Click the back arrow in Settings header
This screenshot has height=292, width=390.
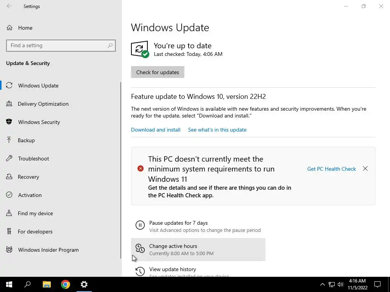click(9, 6)
